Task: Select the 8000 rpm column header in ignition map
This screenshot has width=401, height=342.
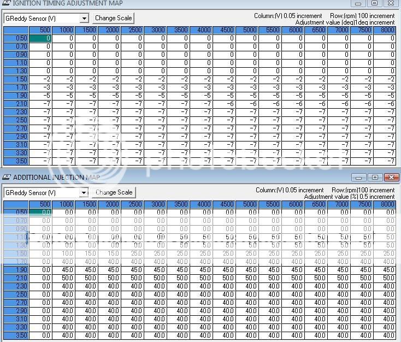Action: point(387,30)
